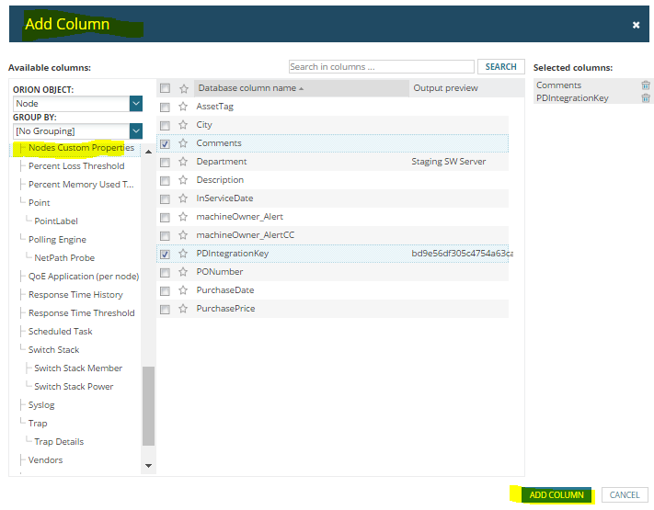This screenshot has height=510, width=654.
Task: Check the machineOwner_Alert checkbox
Action: [166, 217]
